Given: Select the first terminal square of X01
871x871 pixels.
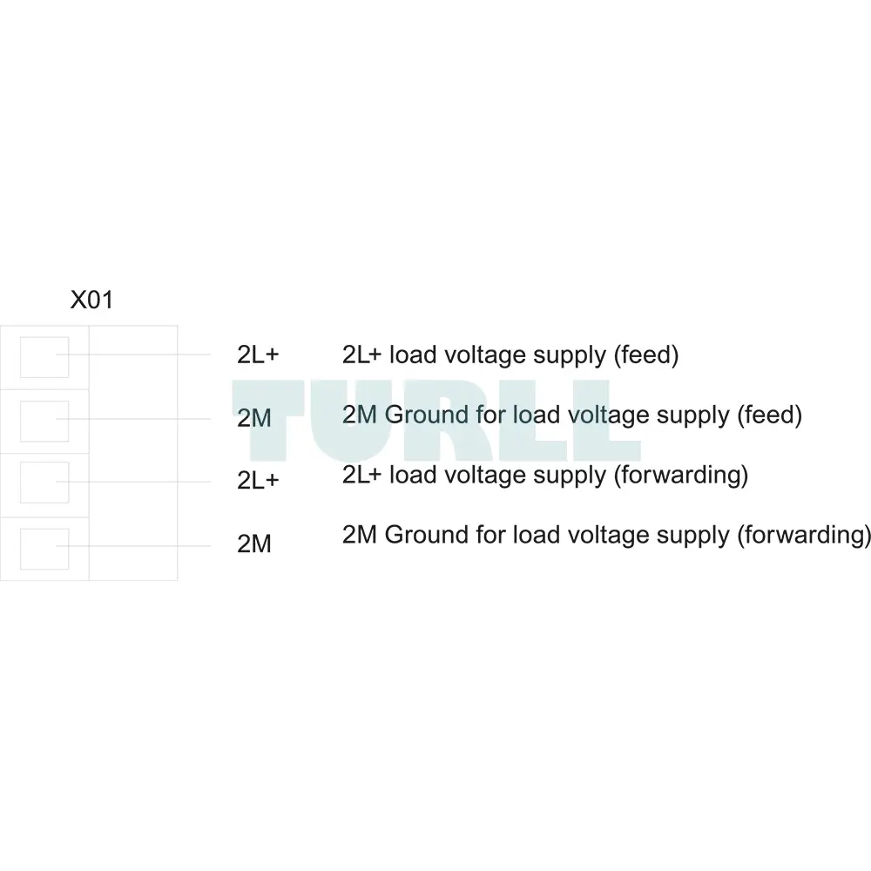Looking at the screenshot, I should (x=44, y=357).
